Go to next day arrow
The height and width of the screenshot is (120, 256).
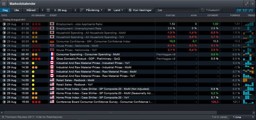coord(75,10)
